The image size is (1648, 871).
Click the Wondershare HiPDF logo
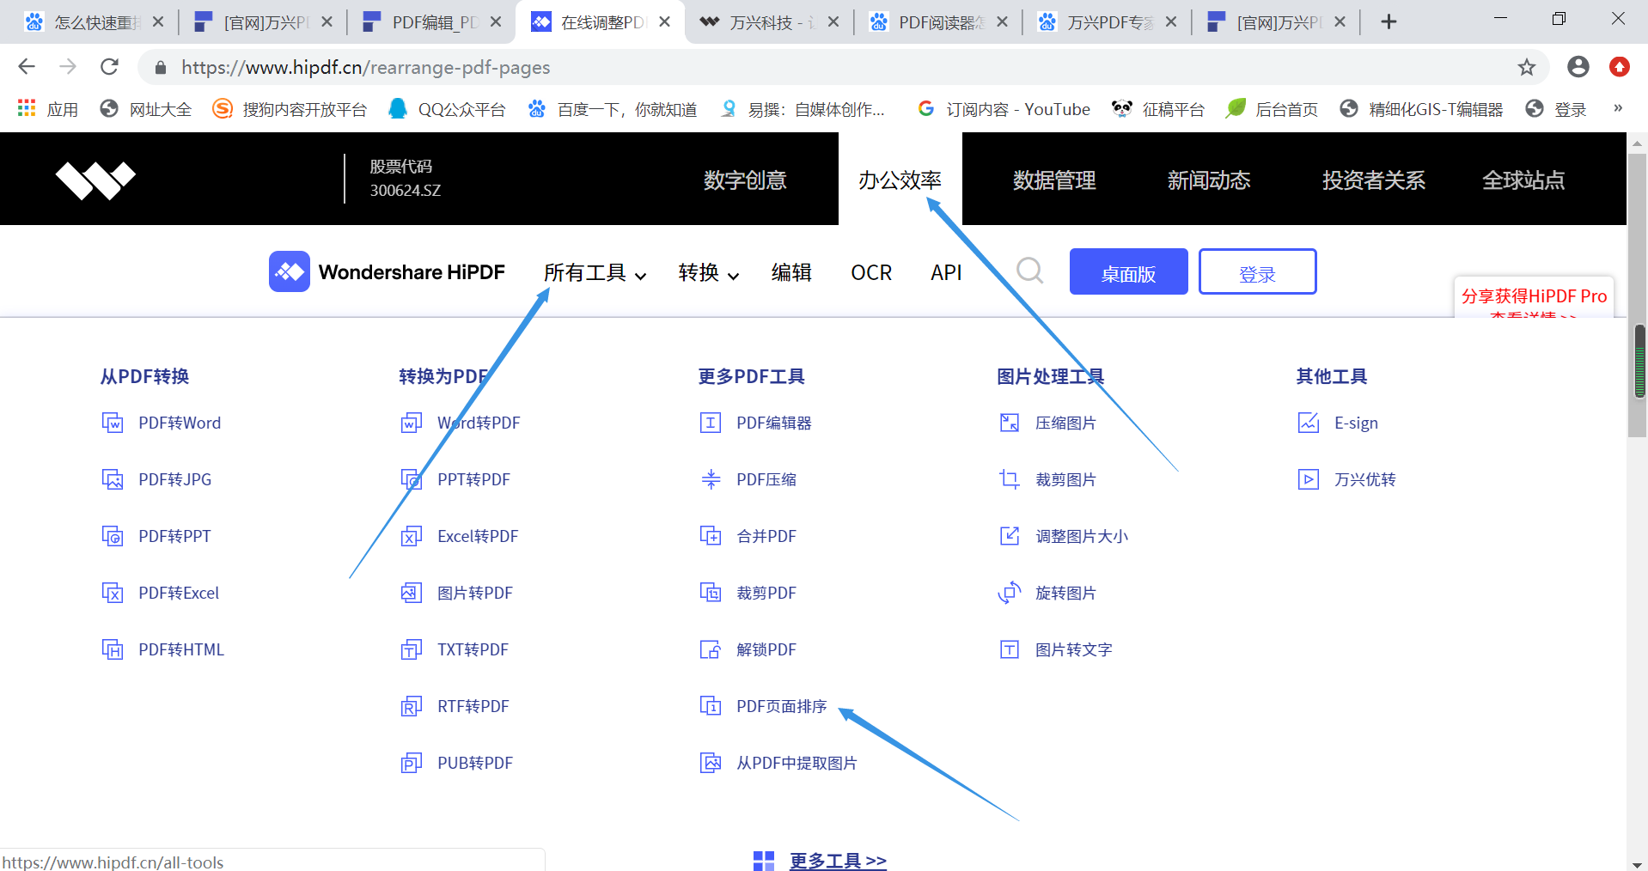[x=387, y=271]
